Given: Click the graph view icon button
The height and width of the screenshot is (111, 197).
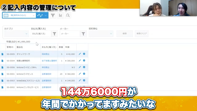Looking at the screenshot, I should pos(40,15).
